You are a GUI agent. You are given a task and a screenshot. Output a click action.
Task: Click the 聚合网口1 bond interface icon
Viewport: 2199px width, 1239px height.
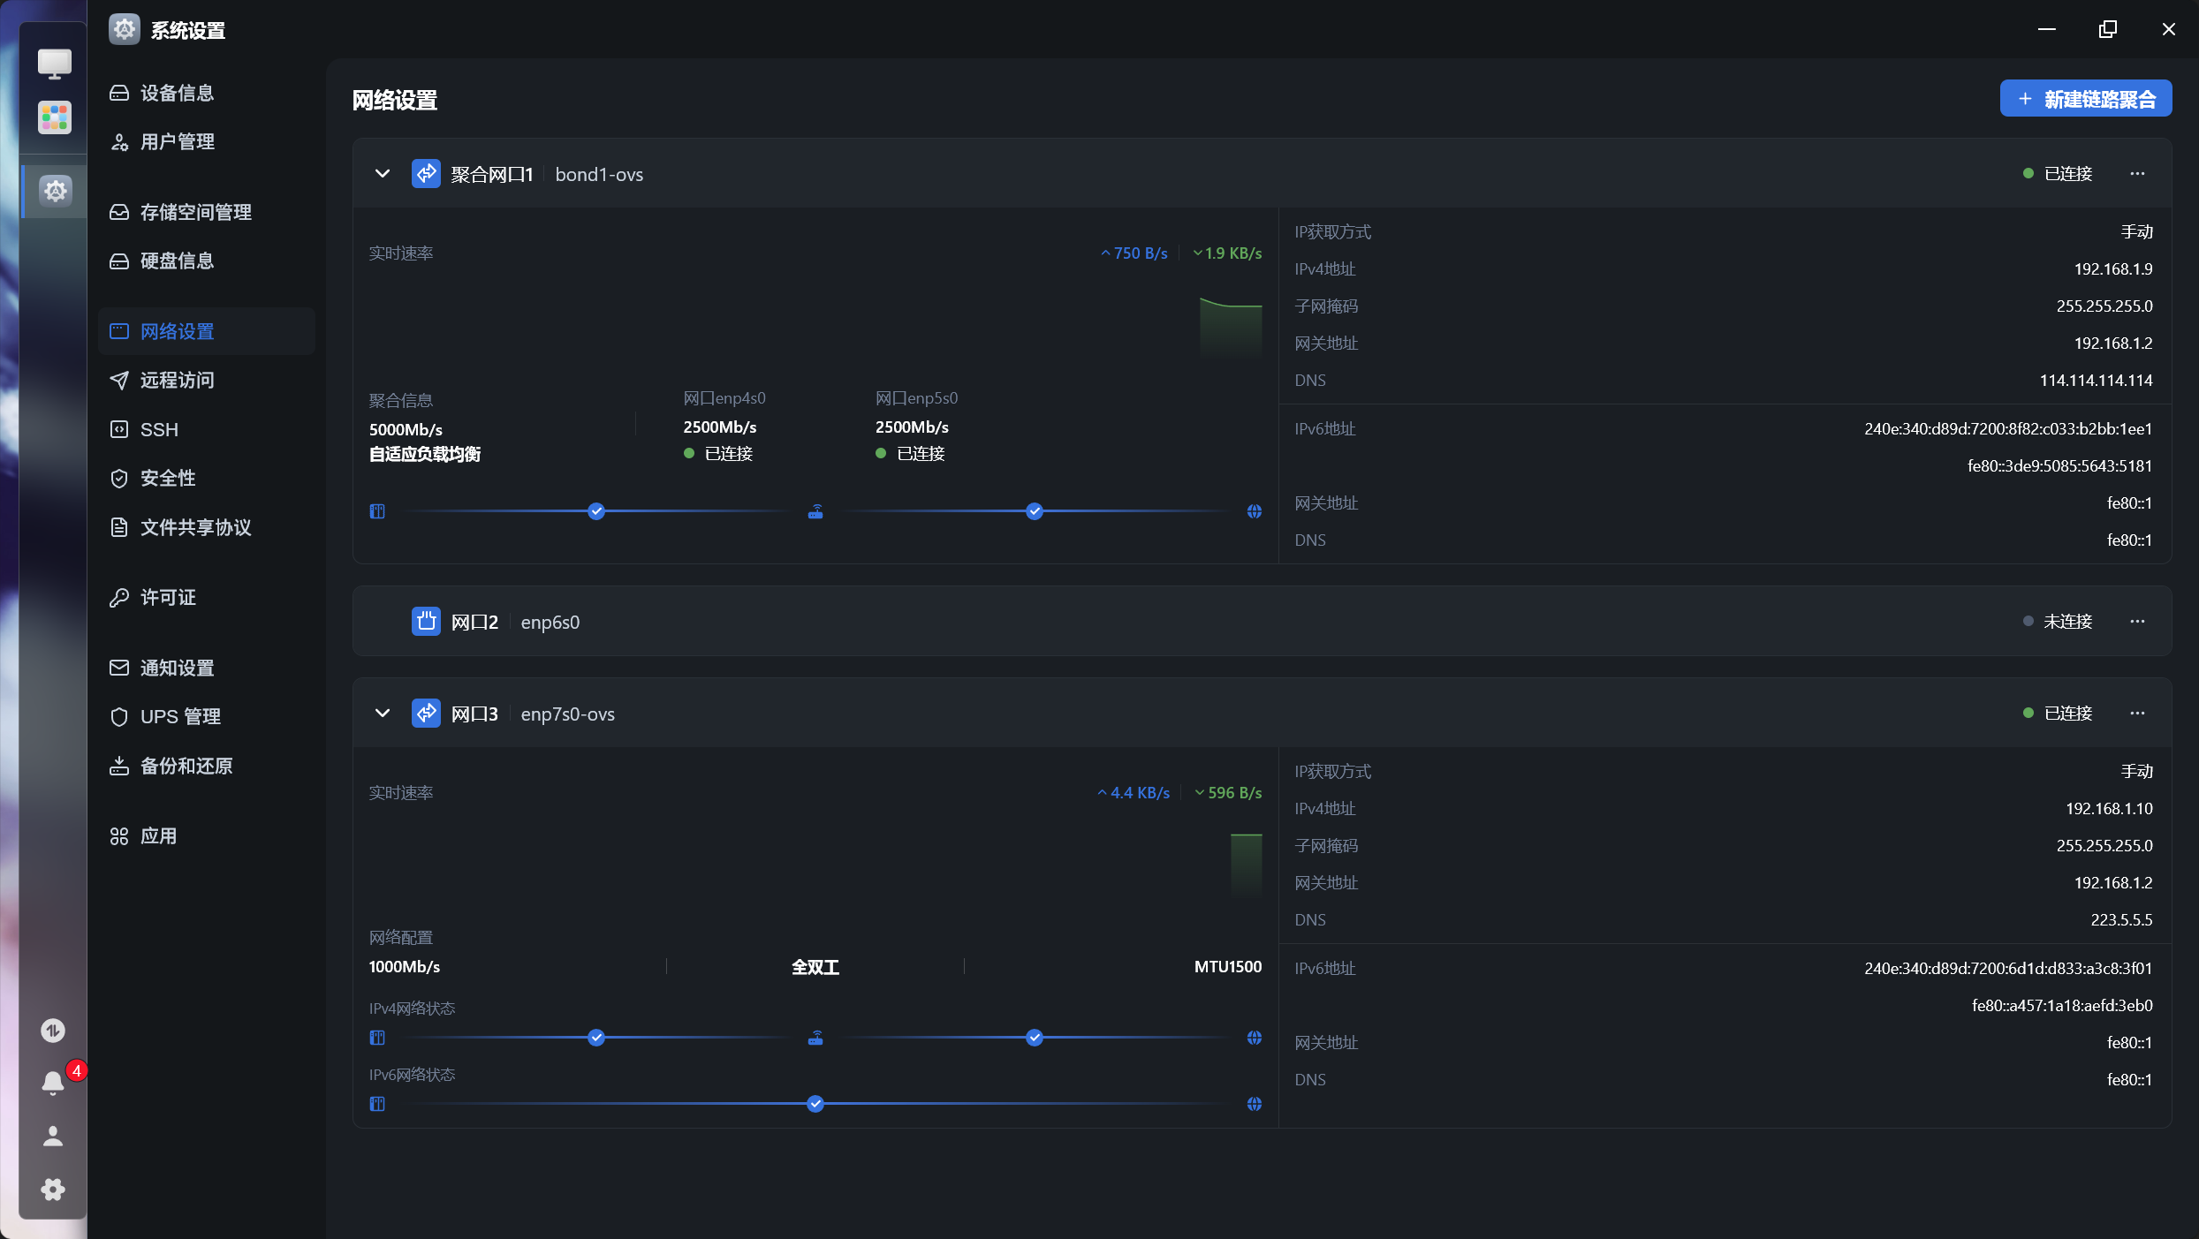tap(426, 174)
